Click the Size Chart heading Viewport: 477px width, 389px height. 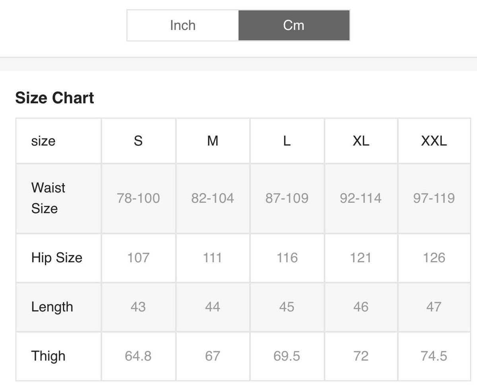click(54, 98)
